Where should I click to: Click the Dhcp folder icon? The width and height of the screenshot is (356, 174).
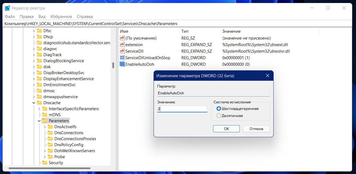point(39,37)
